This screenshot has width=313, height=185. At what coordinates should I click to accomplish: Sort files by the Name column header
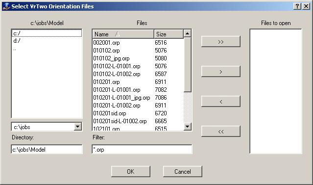123,34
